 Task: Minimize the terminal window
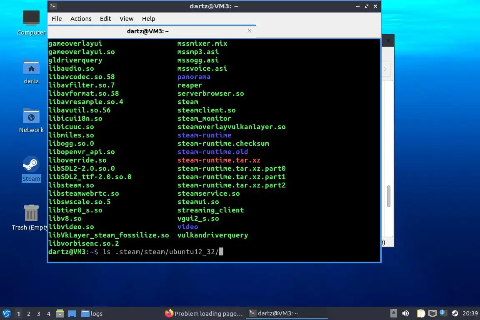[358, 6]
